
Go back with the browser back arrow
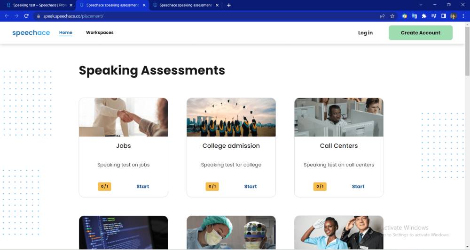tap(7, 16)
